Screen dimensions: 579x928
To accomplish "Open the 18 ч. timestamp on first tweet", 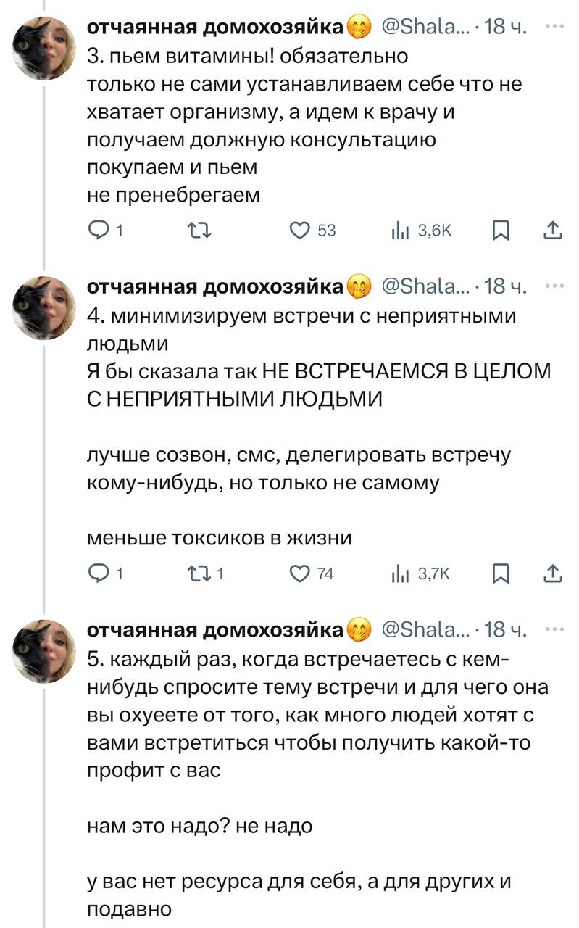I will [507, 28].
